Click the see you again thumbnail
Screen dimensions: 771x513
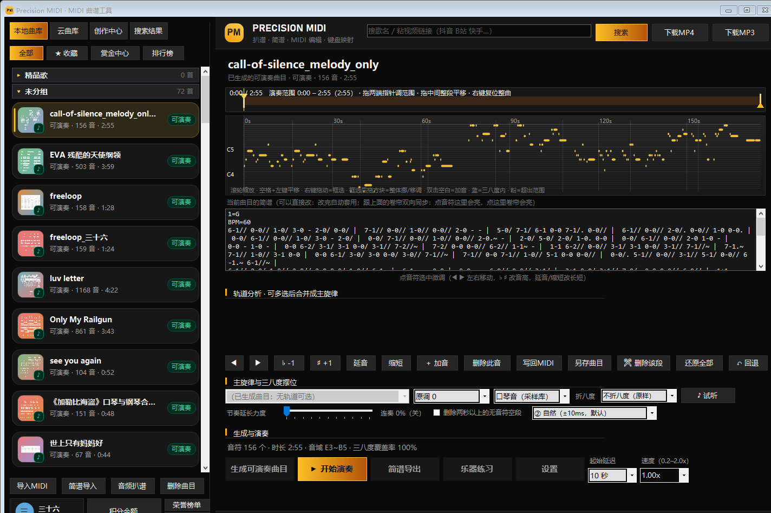click(30, 367)
